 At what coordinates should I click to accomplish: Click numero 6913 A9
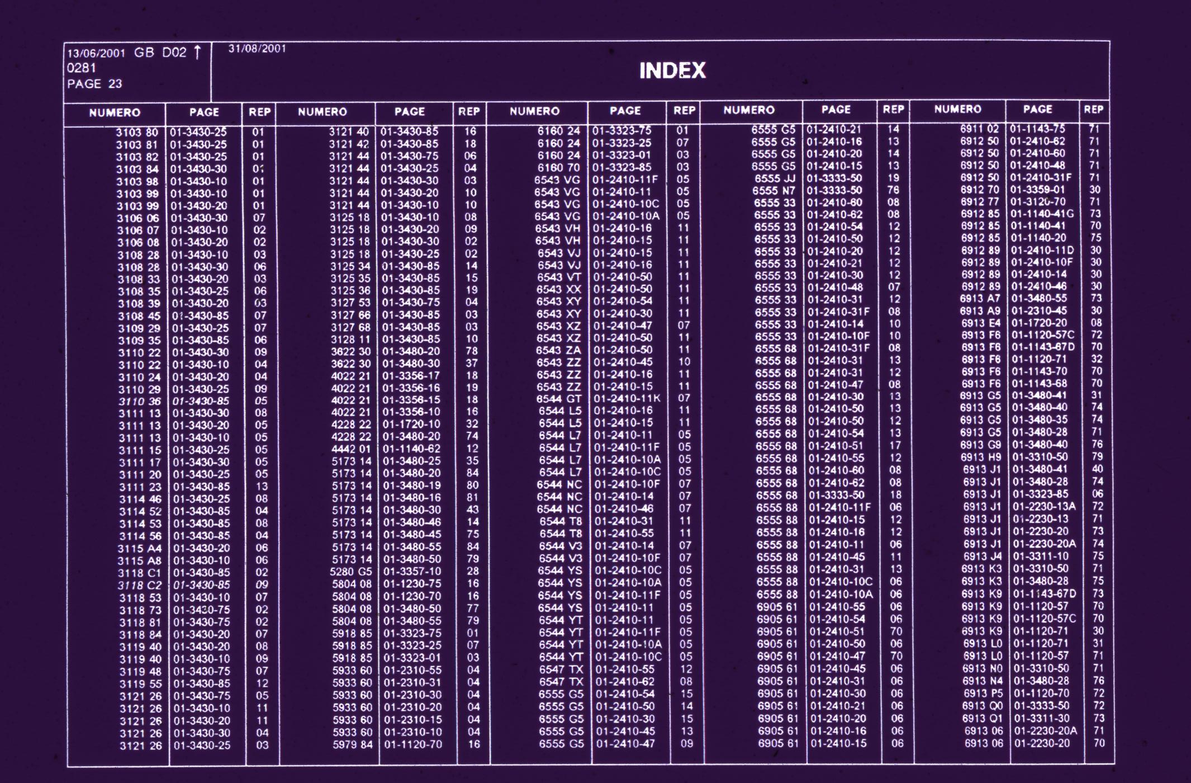click(980, 312)
